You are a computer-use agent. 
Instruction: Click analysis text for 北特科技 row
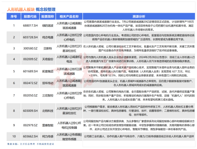click(139, 111)
